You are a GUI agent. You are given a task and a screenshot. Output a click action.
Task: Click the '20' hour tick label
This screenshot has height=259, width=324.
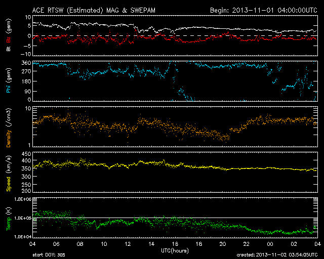click(x=223, y=244)
